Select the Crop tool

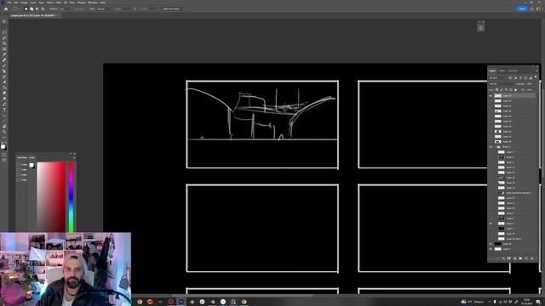[x=4, y=43]
